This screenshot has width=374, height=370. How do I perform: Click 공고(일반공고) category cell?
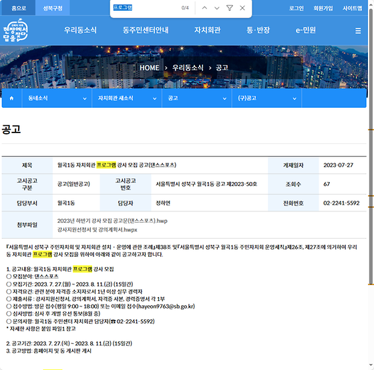[x=73, y=184]
